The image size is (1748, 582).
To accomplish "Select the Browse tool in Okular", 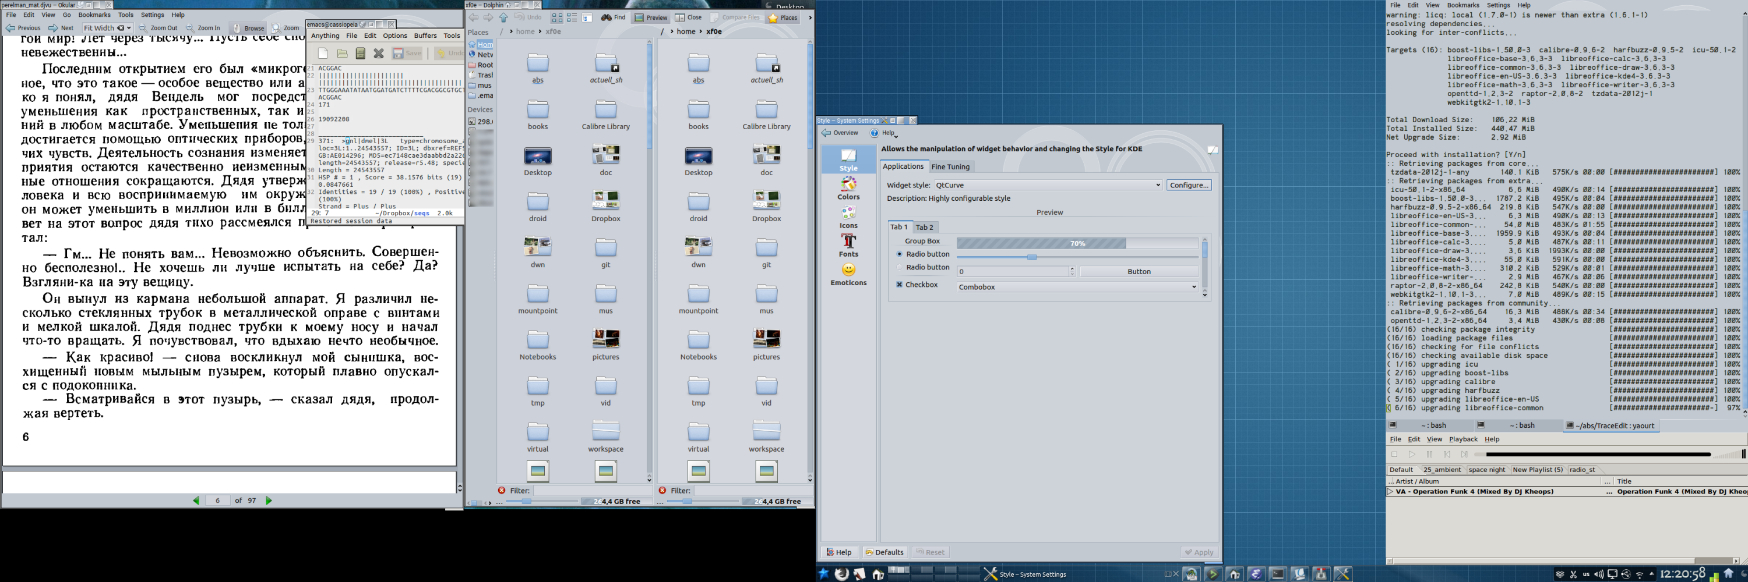I will pos(248,28).
